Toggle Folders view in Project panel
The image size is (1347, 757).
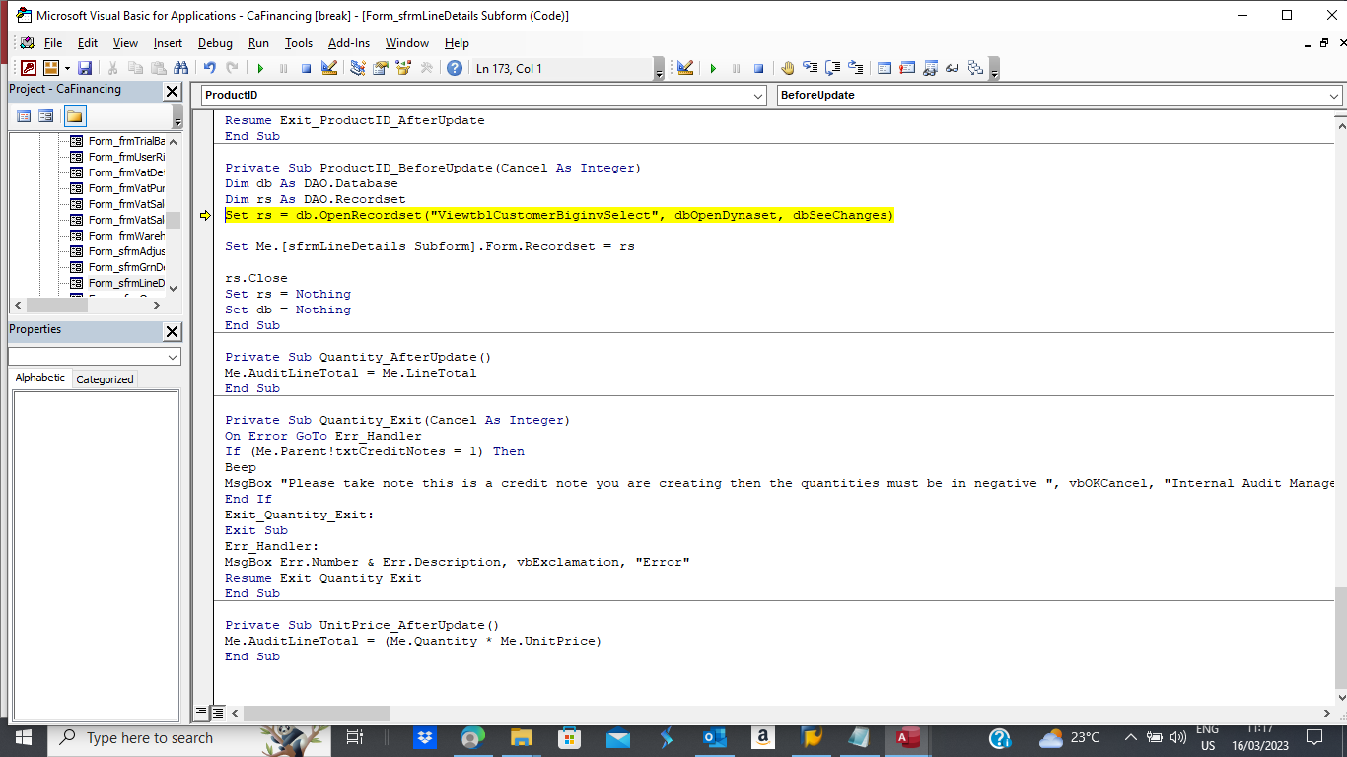75,116
